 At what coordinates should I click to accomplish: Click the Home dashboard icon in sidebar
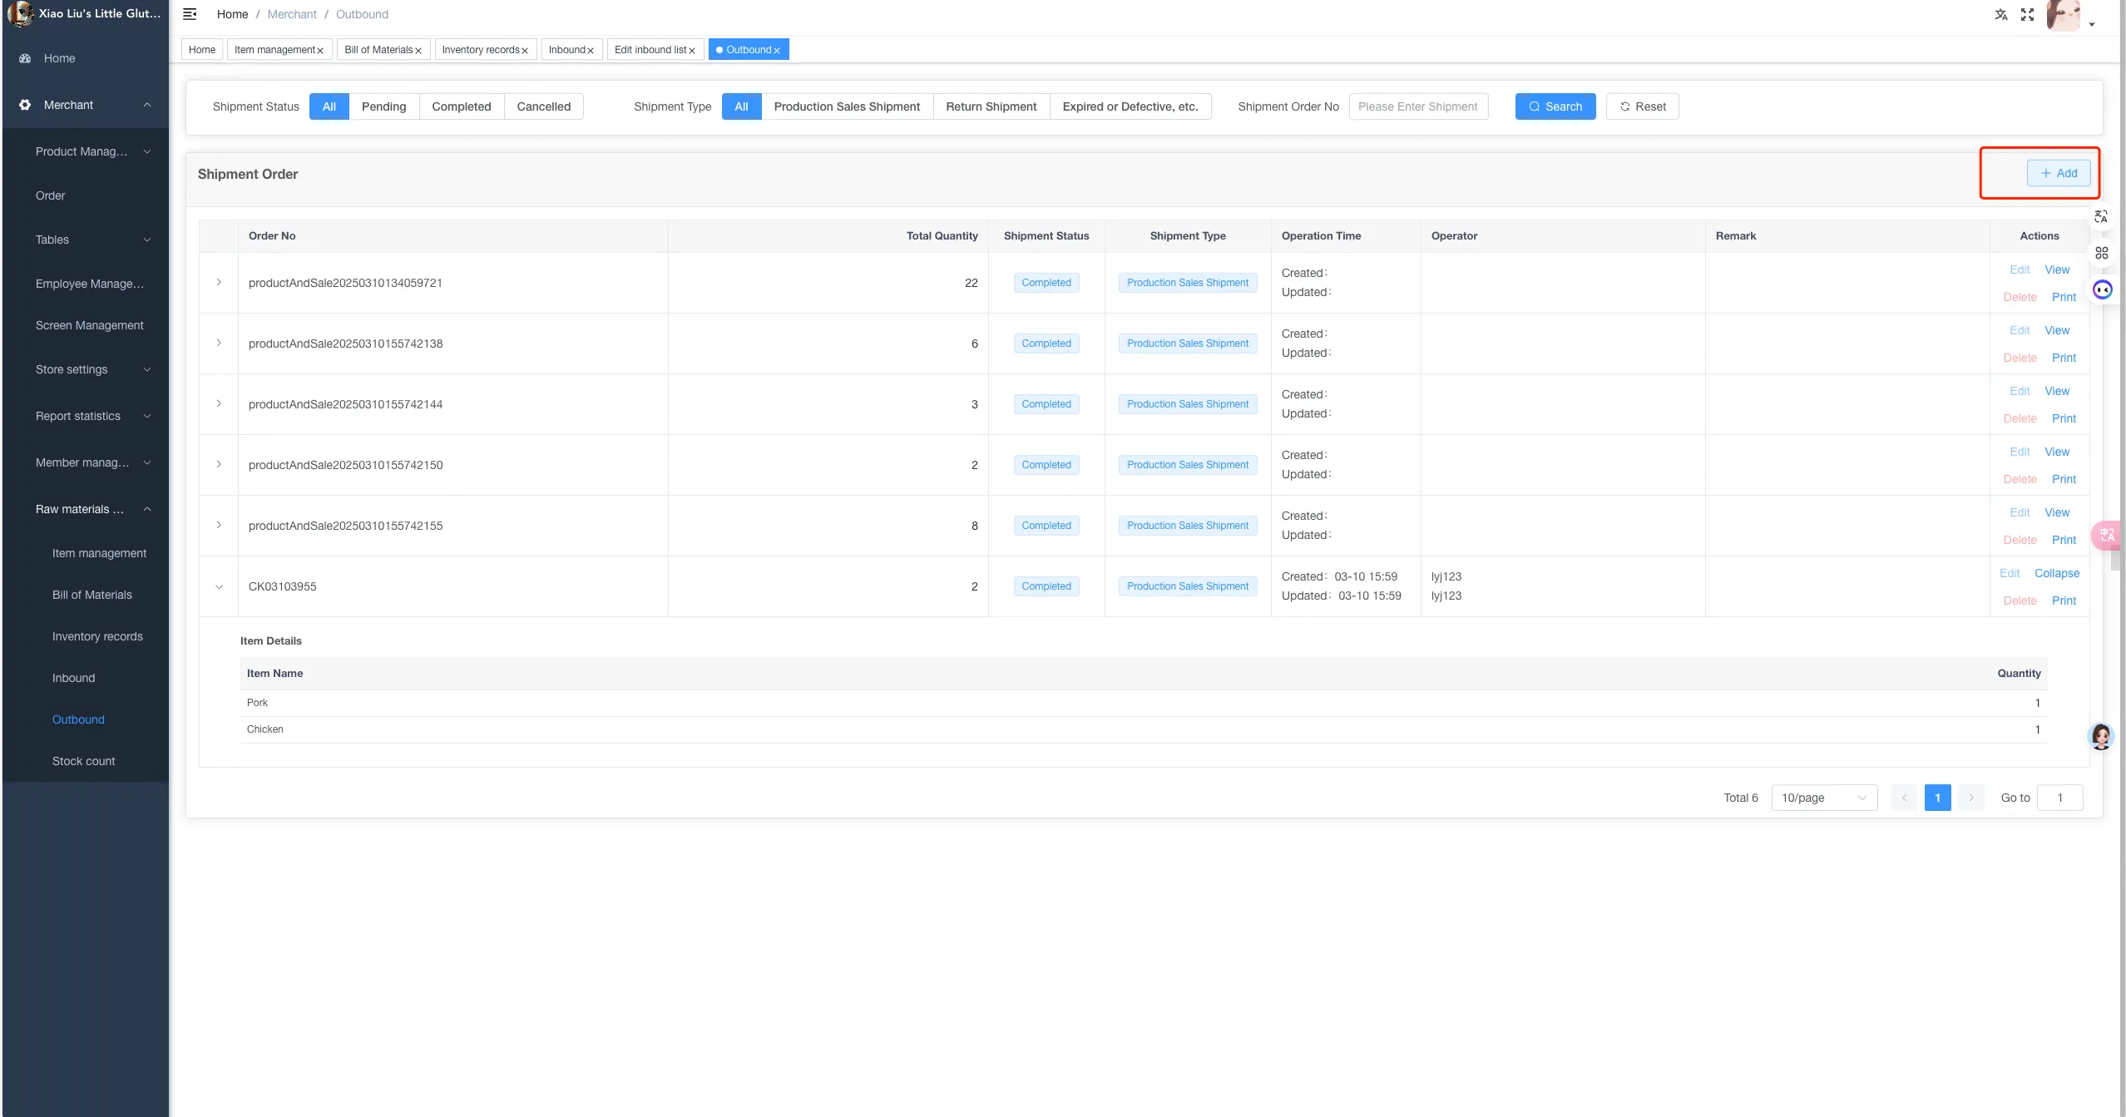pyautogui.click(x=25, y=58)
